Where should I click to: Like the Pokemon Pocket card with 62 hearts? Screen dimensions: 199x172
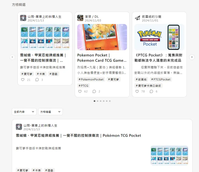pyautogui.click(x=80, y=91)
